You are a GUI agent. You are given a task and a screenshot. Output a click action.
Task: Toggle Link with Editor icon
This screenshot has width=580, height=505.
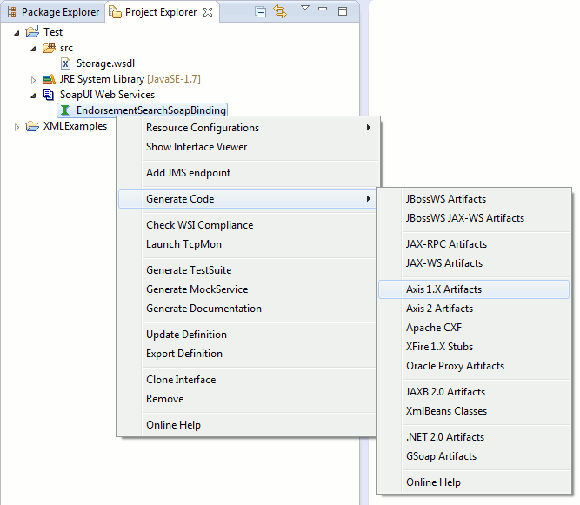pyautogui.click(x=280, y=11)
